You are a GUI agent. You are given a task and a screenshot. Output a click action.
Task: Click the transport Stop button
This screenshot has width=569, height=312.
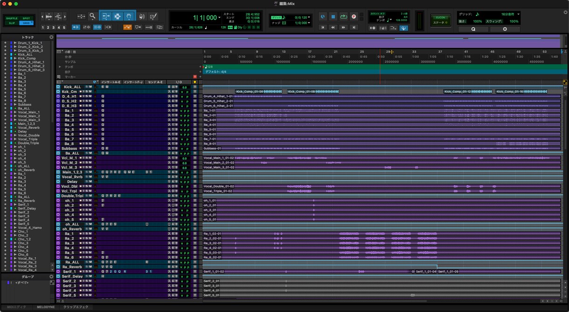pos(333,17)
